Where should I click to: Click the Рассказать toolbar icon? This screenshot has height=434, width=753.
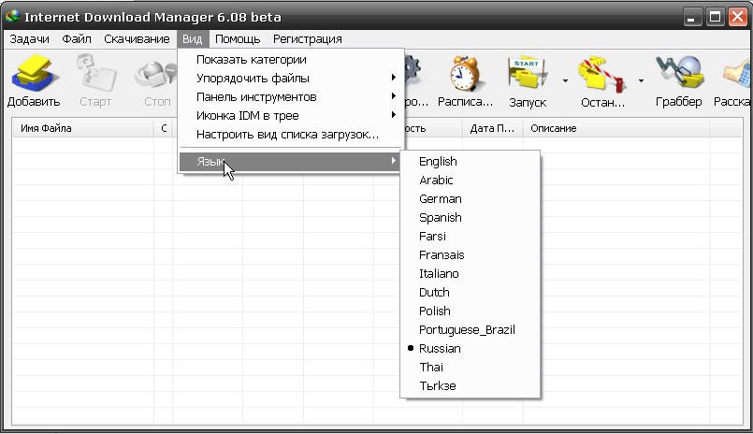pos(737,75)
